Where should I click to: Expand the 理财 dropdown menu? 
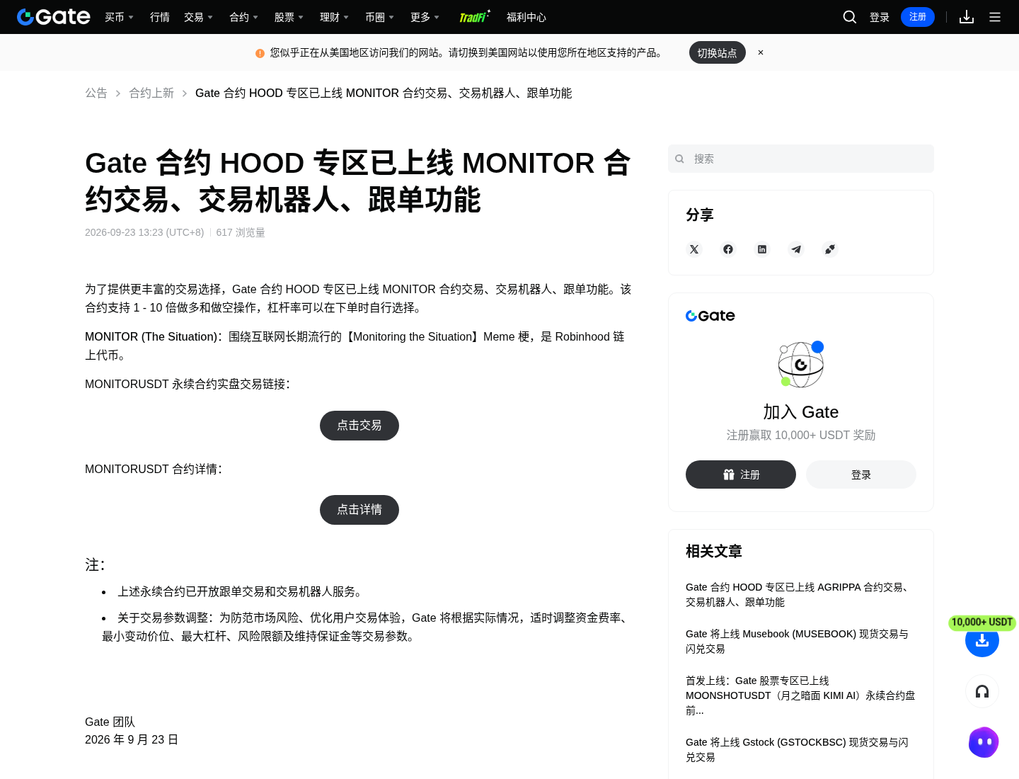coord(334,17)
